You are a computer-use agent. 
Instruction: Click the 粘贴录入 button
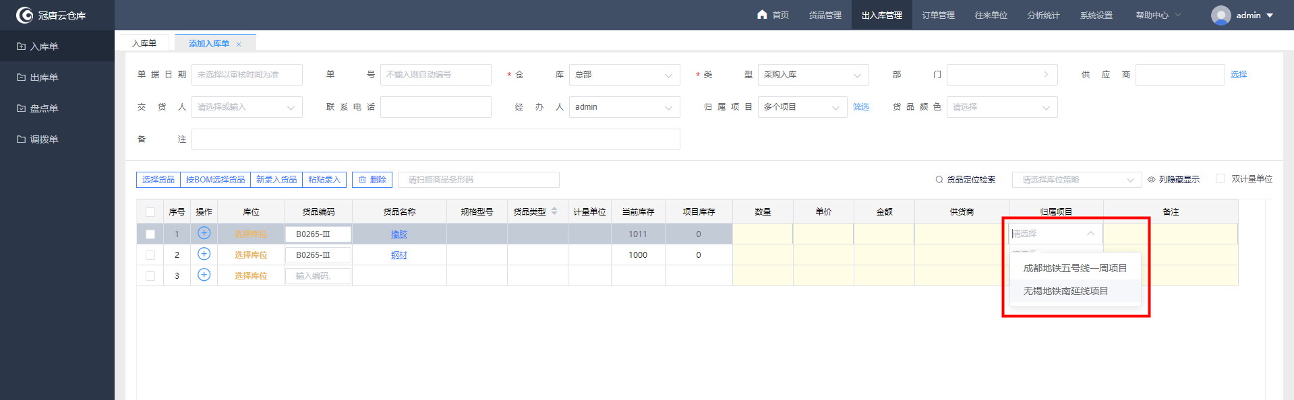click(324, 180)
